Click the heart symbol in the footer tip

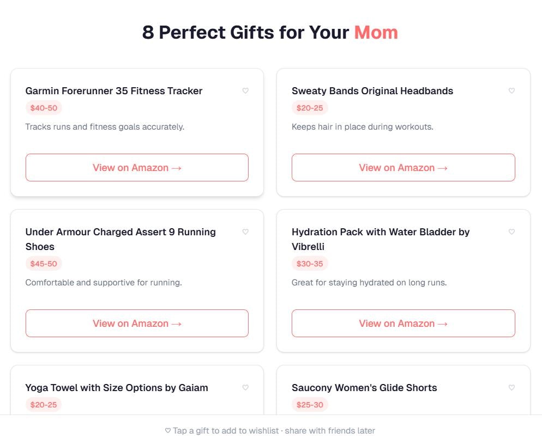point(167,430)
